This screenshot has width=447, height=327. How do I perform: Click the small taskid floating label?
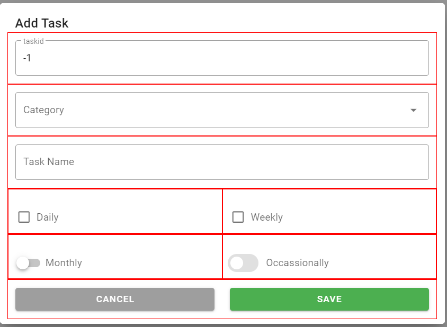coord(33,41)
